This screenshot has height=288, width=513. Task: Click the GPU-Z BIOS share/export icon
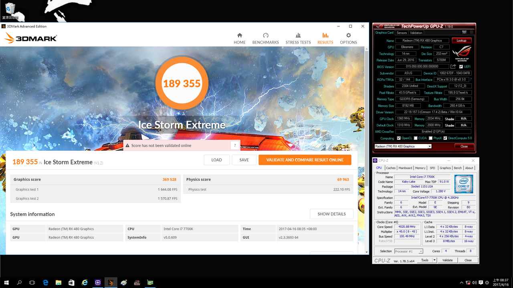tap(453, 66)
